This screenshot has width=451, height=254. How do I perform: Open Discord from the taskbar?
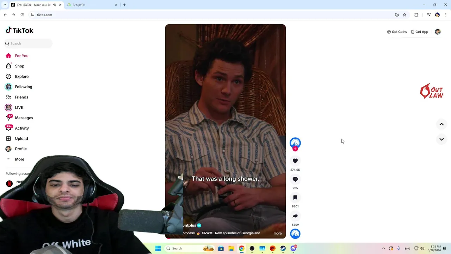click(294, 248)
